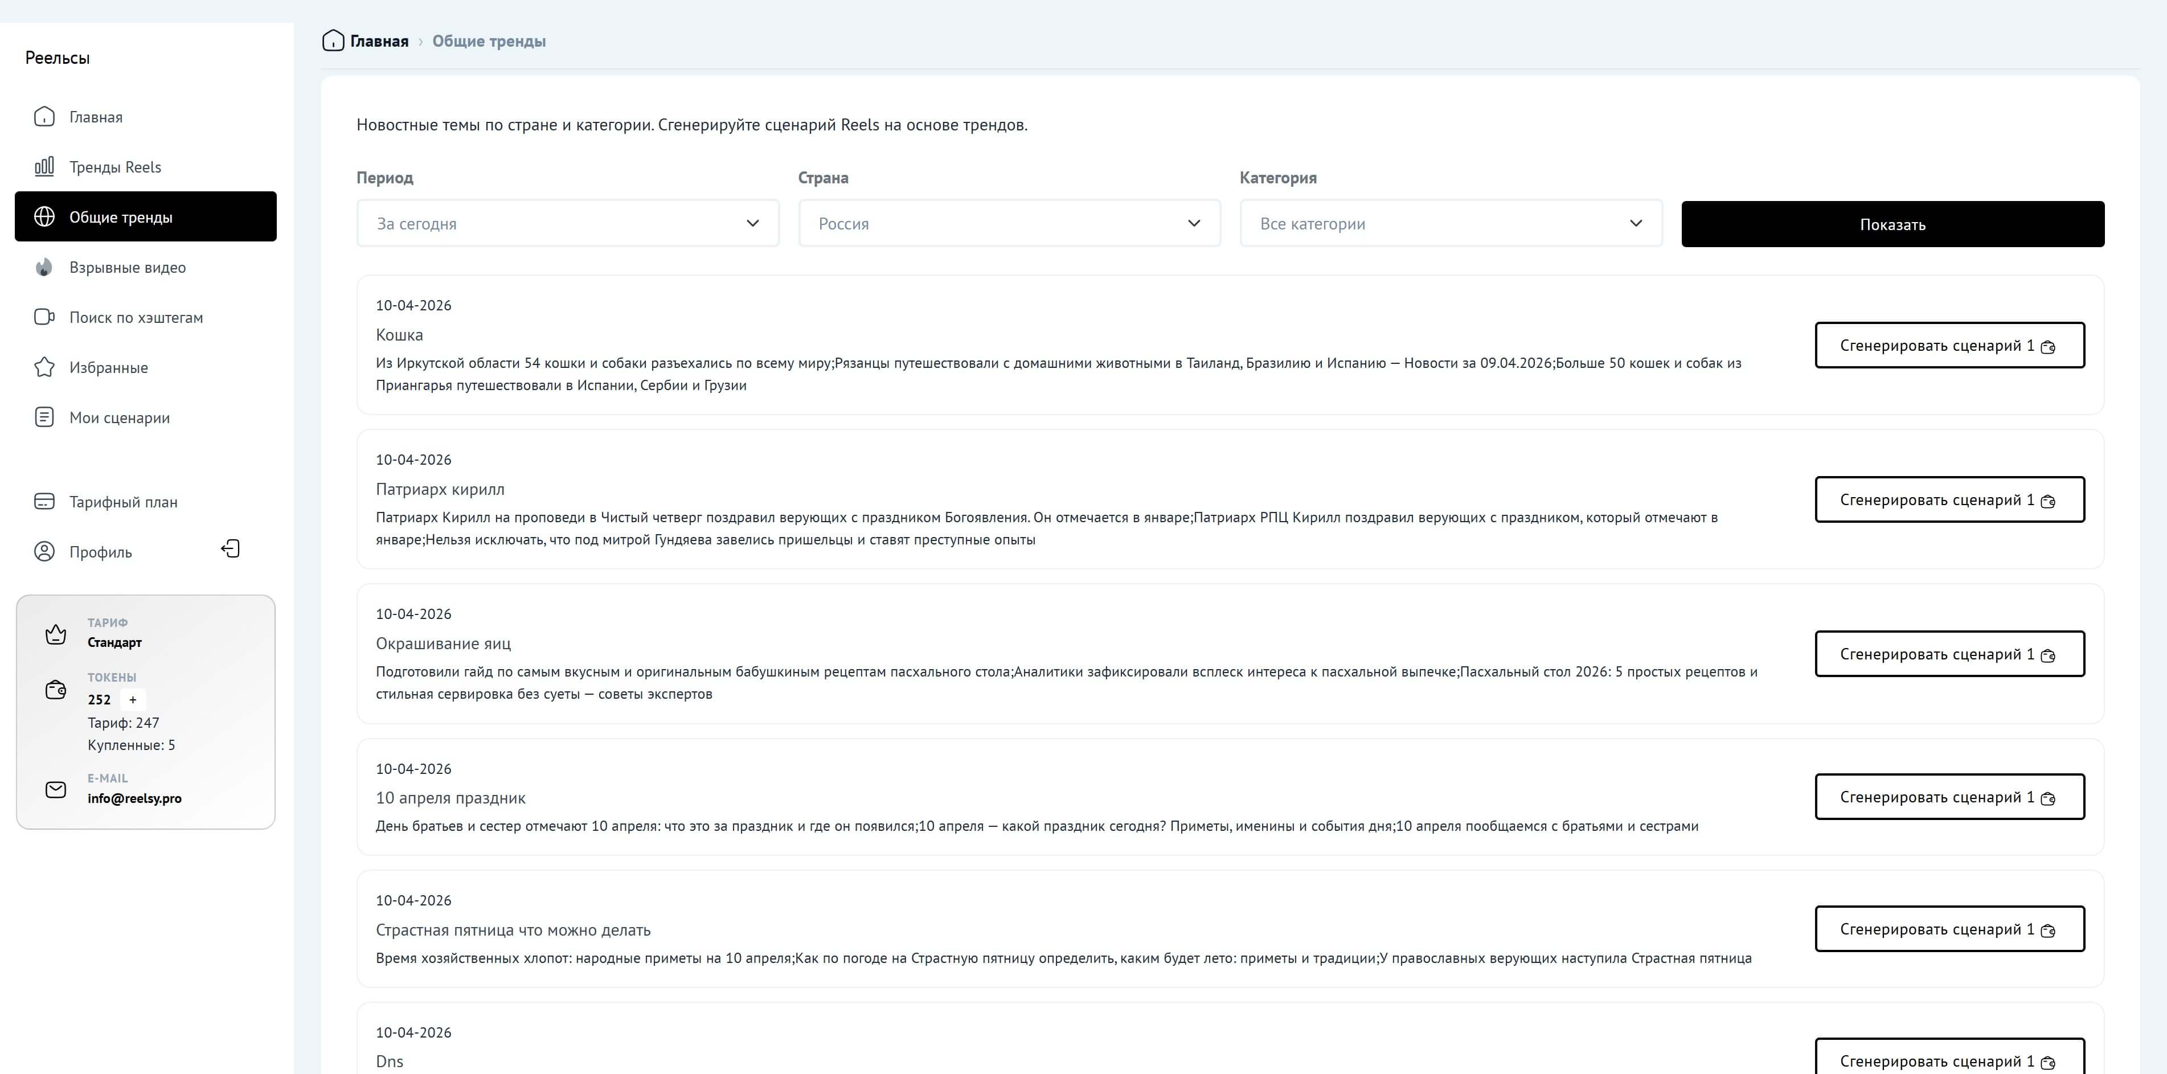
Task: Open the Страна dropdown set to Россия
Action: (1009, 224)
